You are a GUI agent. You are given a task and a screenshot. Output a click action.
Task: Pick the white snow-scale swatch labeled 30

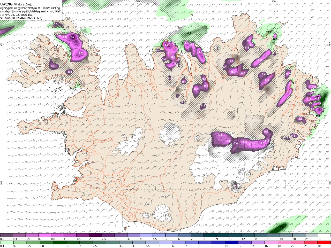324,235
